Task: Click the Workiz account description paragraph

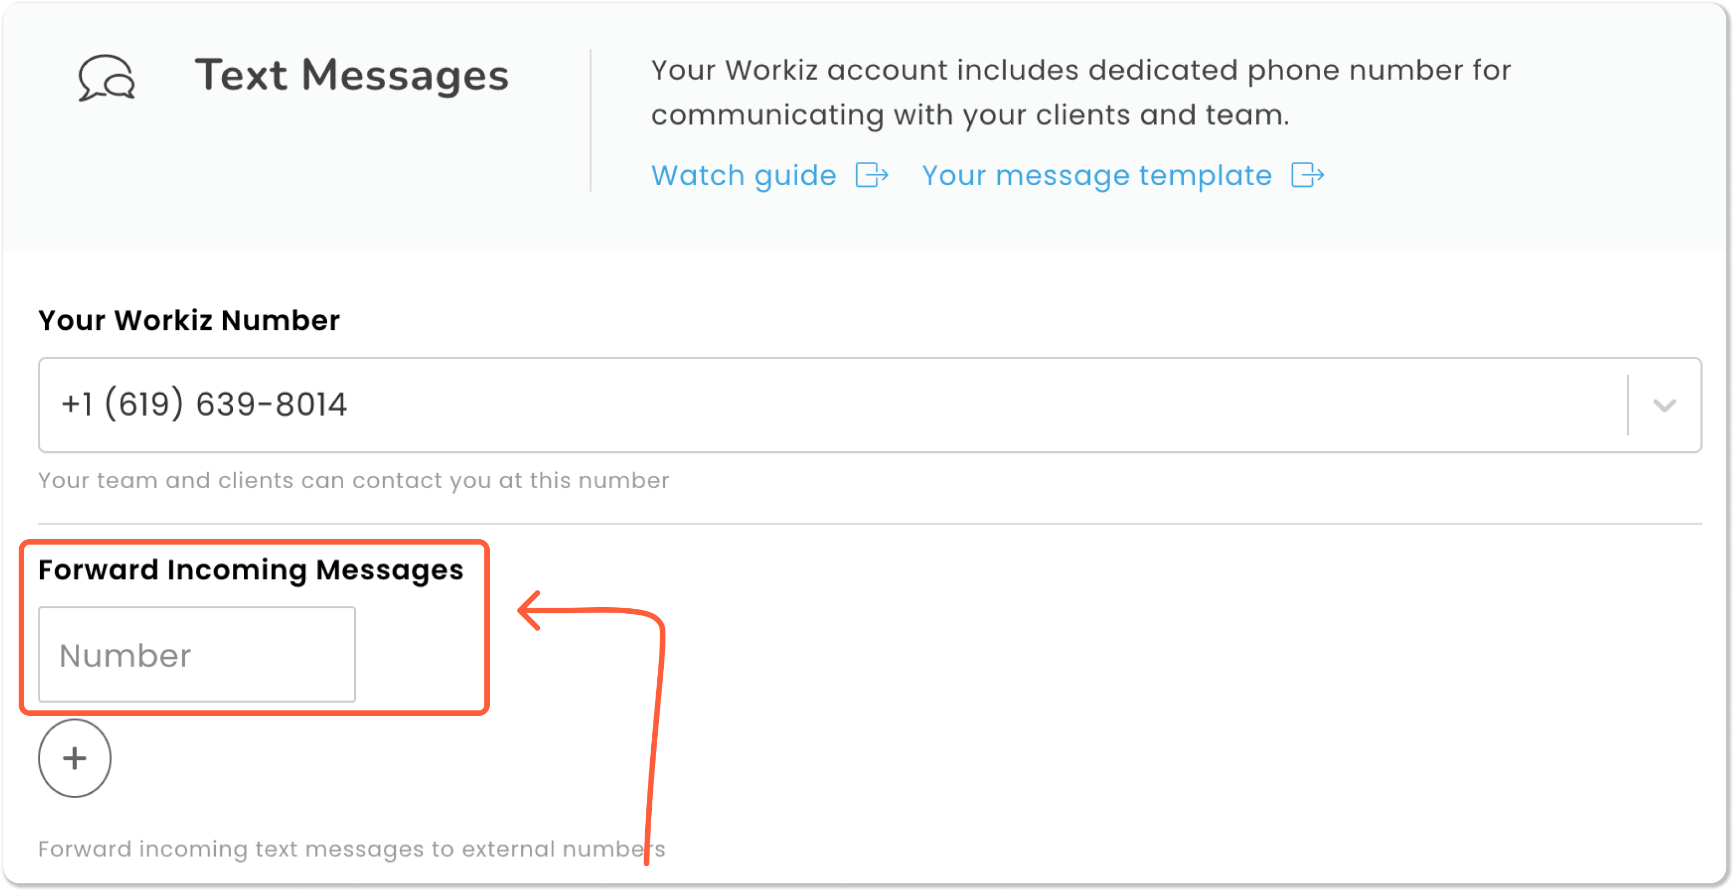Action: point(1081,93)
